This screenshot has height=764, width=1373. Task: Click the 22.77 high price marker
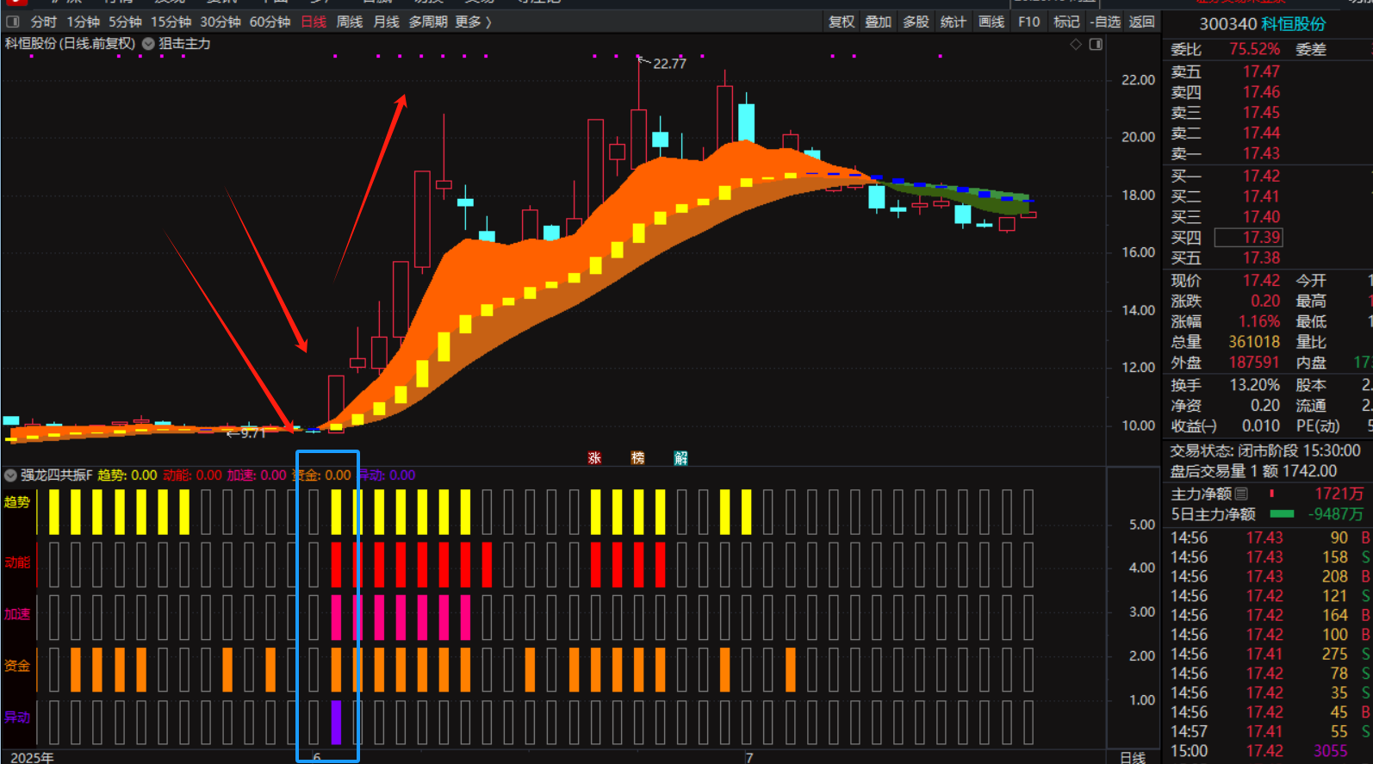(668, 64)
